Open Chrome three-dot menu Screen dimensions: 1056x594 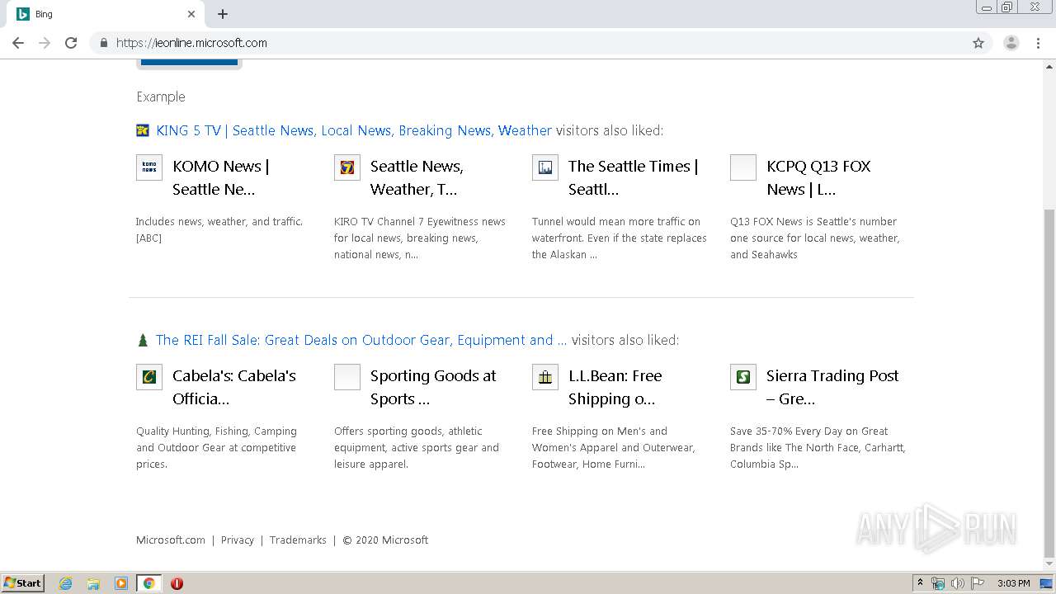[x=1038, y=43]
